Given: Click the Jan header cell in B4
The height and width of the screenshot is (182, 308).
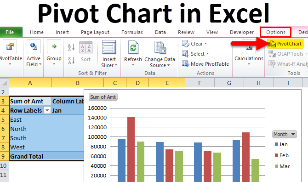Looking at the screenshot, I should (x=68, y=111).
